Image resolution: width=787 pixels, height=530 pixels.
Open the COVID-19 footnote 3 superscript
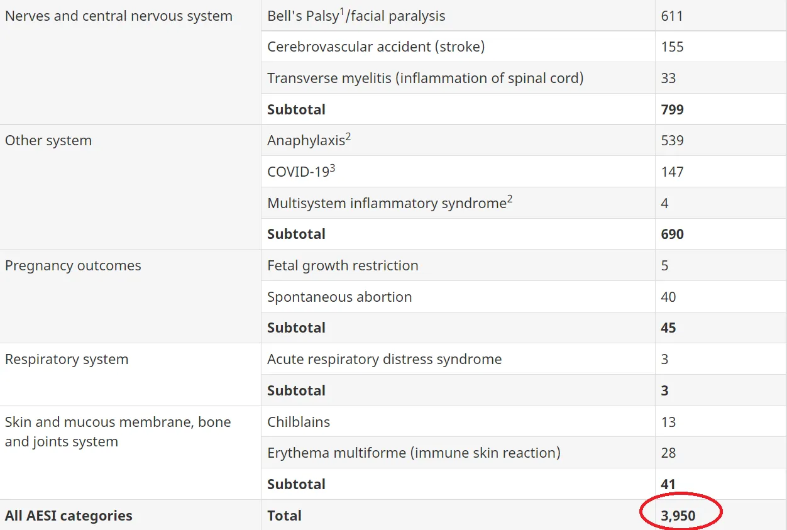coord(333,168)
